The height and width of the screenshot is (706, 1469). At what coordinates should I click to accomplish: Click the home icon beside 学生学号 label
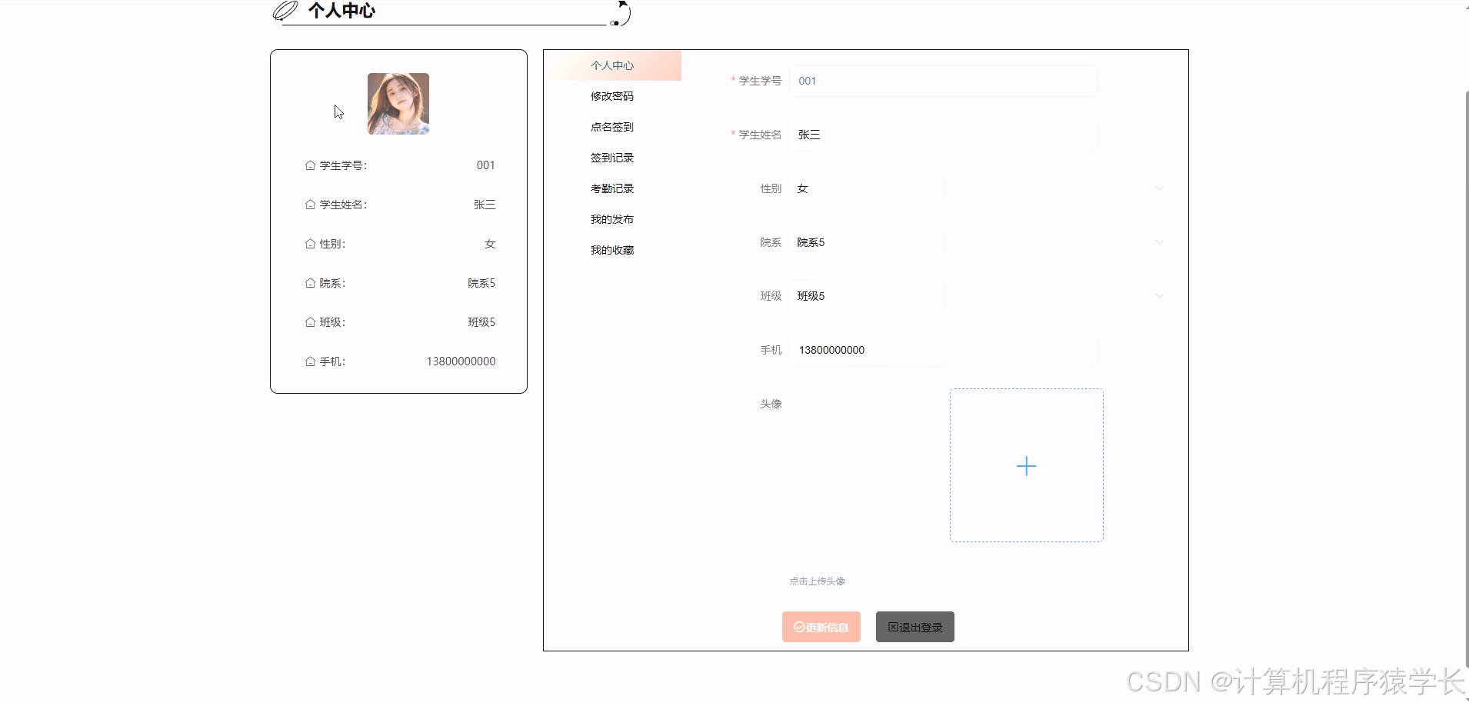pyautogui.click(x=310, y=165)
